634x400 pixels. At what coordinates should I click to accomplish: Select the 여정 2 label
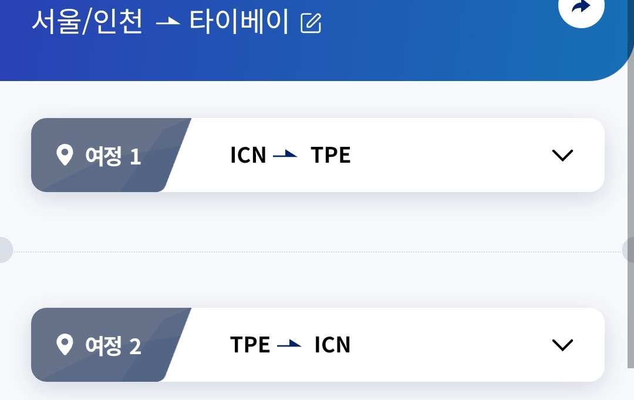click(113, 345)
